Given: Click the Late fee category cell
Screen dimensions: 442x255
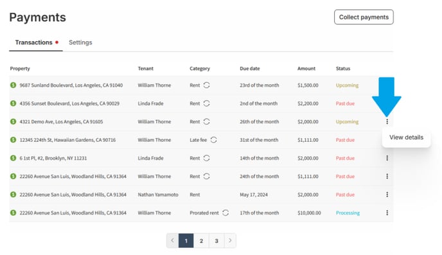Looking at the screenshot, I should point(198,140).
